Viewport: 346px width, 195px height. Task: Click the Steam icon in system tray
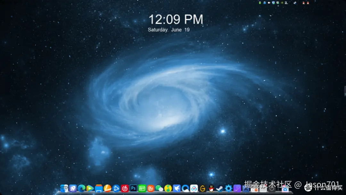295,3
